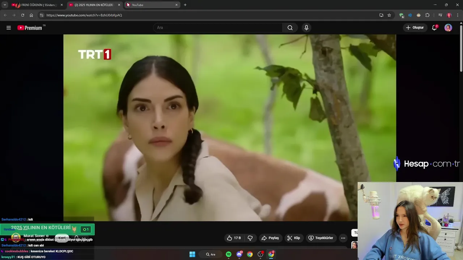Open the YouTube guide hamburger menu
This screenshot has height=260, width=463.
[9, 28]
